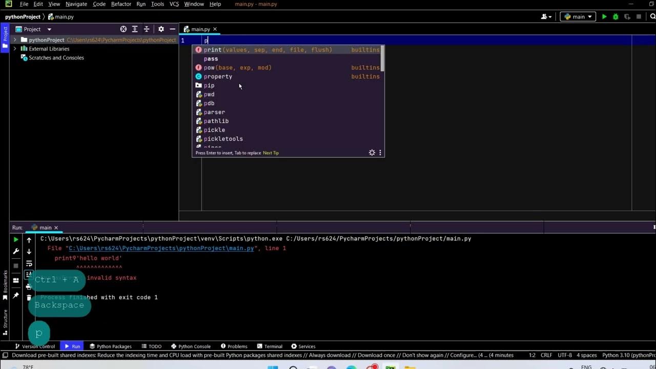This screenshot has height=369, width=656.
Task: Click the completion popup scrollbar
Action: (382, 59)
